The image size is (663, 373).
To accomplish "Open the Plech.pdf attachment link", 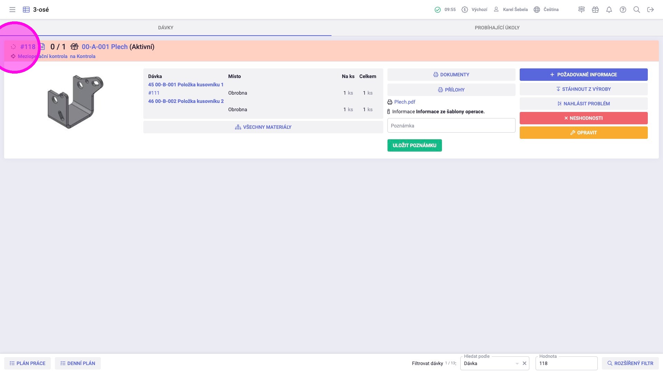I will [x=405, y=102].
